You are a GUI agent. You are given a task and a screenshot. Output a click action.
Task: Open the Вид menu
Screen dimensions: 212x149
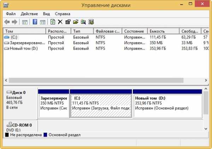coord(46,14)
